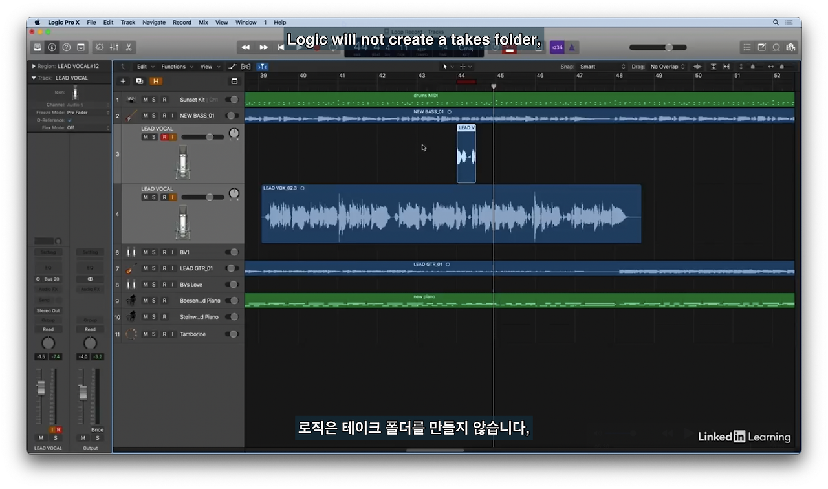Open the Flex Mode Off popup
Image resolution: width=828 pixels, height=489 pixels.
[x=88, y=128]
